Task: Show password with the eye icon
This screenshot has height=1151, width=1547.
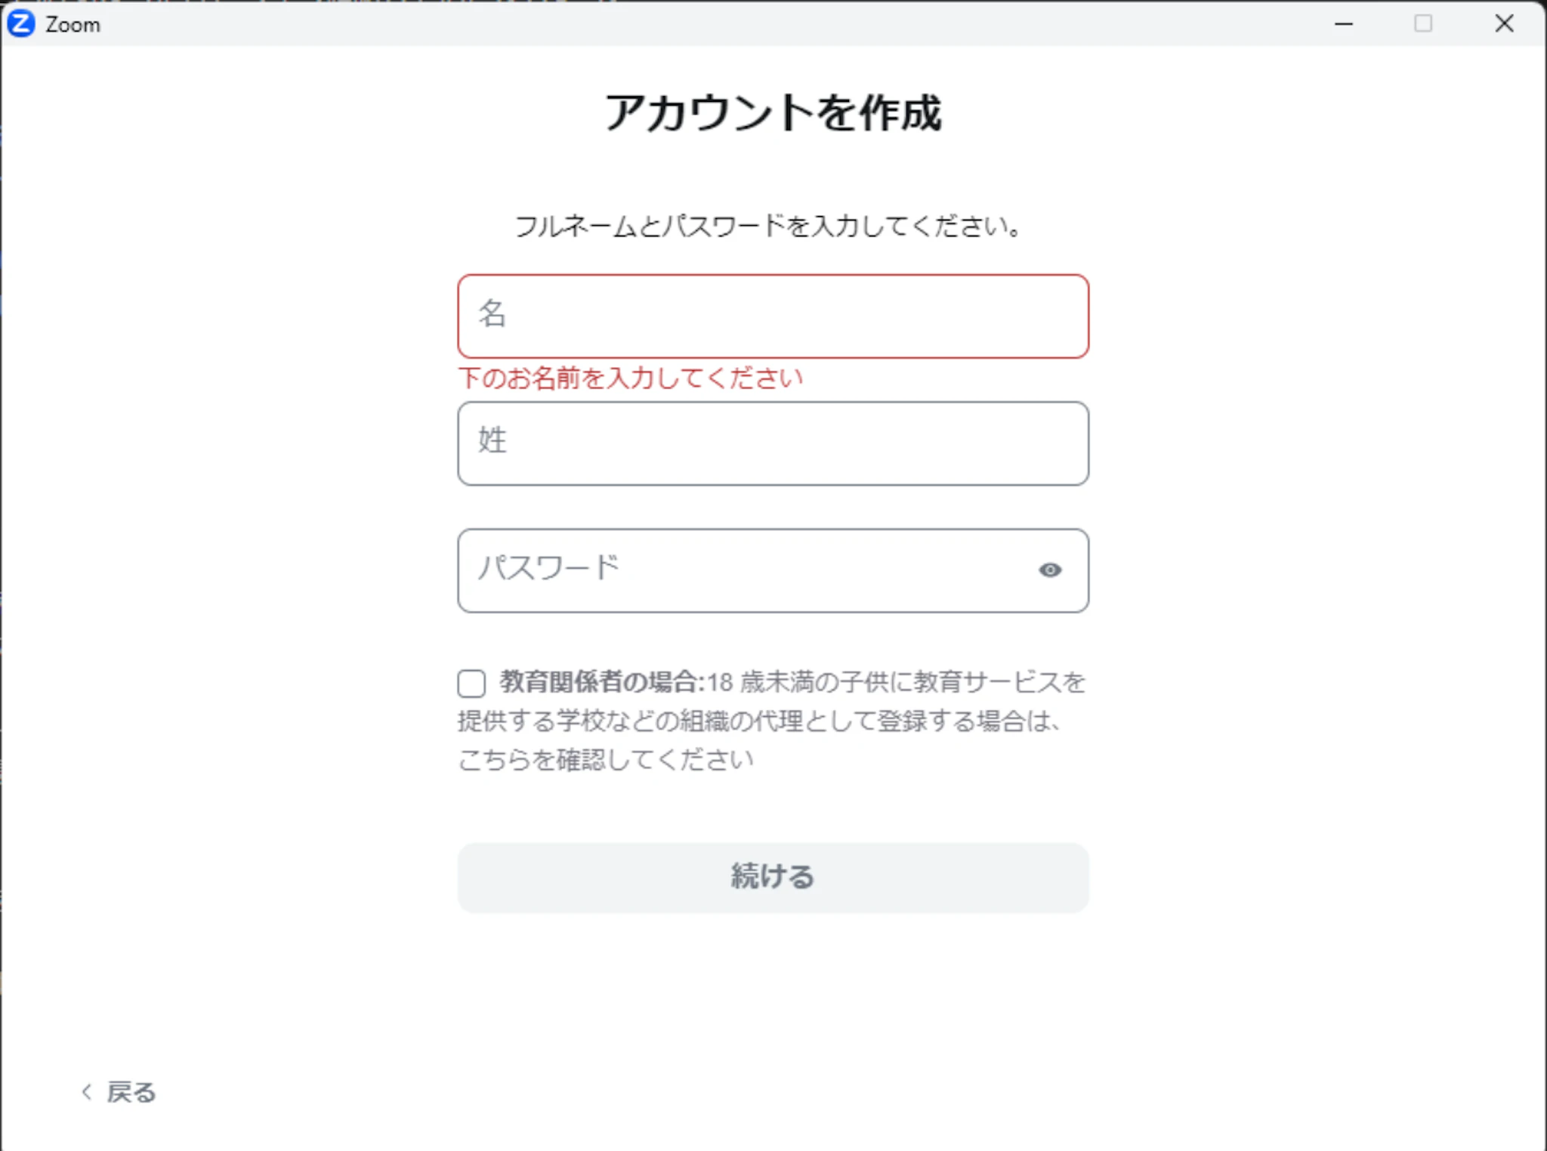Action: 1049,570
